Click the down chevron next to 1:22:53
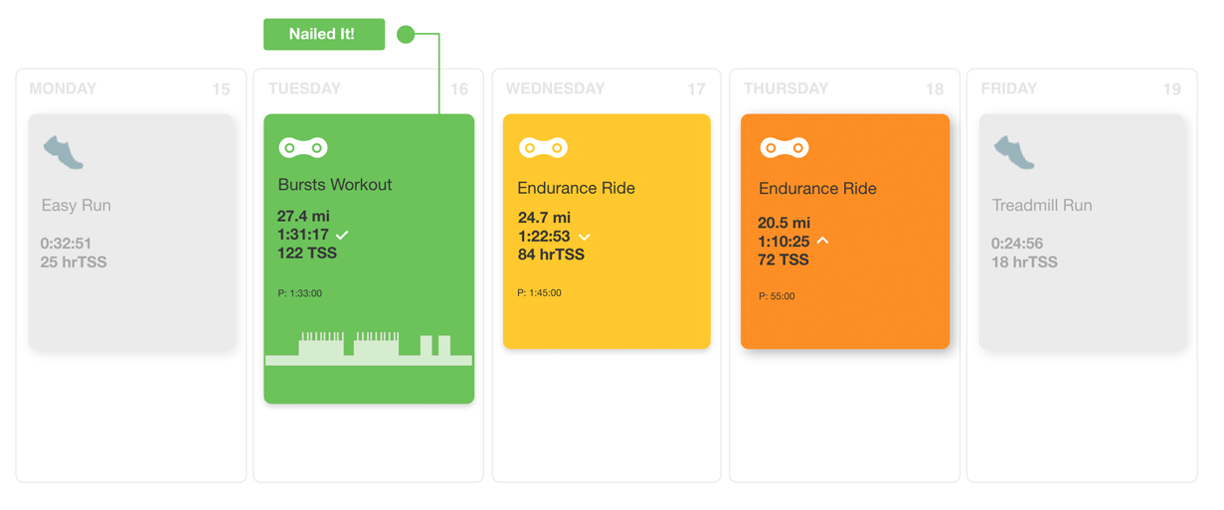1224x510 pixels. [585, 238]
